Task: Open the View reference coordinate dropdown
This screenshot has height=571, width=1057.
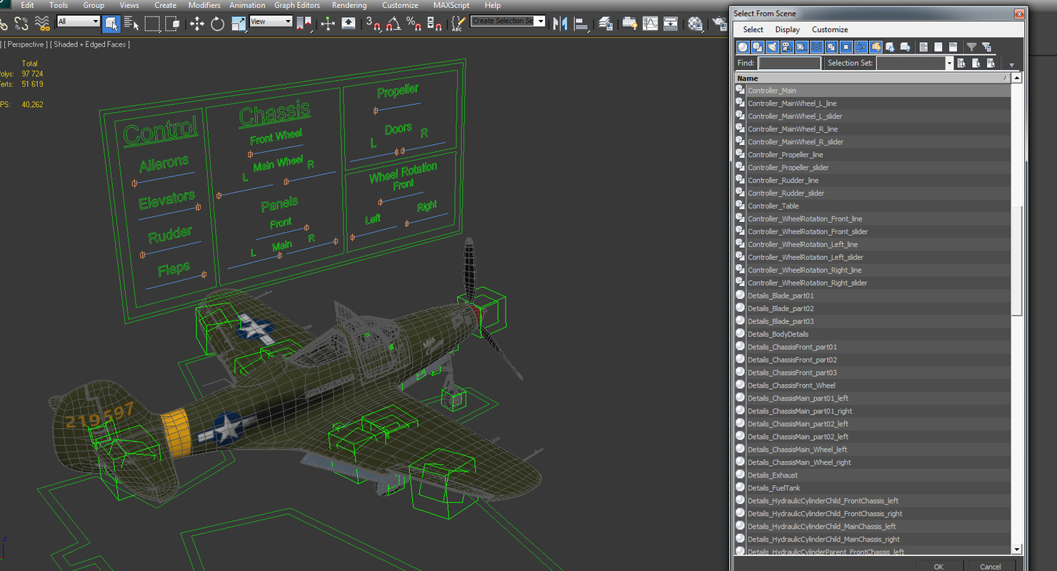Action: (271, 21)
